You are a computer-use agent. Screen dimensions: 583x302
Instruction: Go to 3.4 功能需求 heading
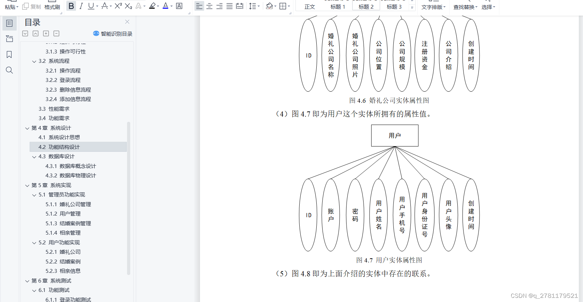tap(54, 118)
